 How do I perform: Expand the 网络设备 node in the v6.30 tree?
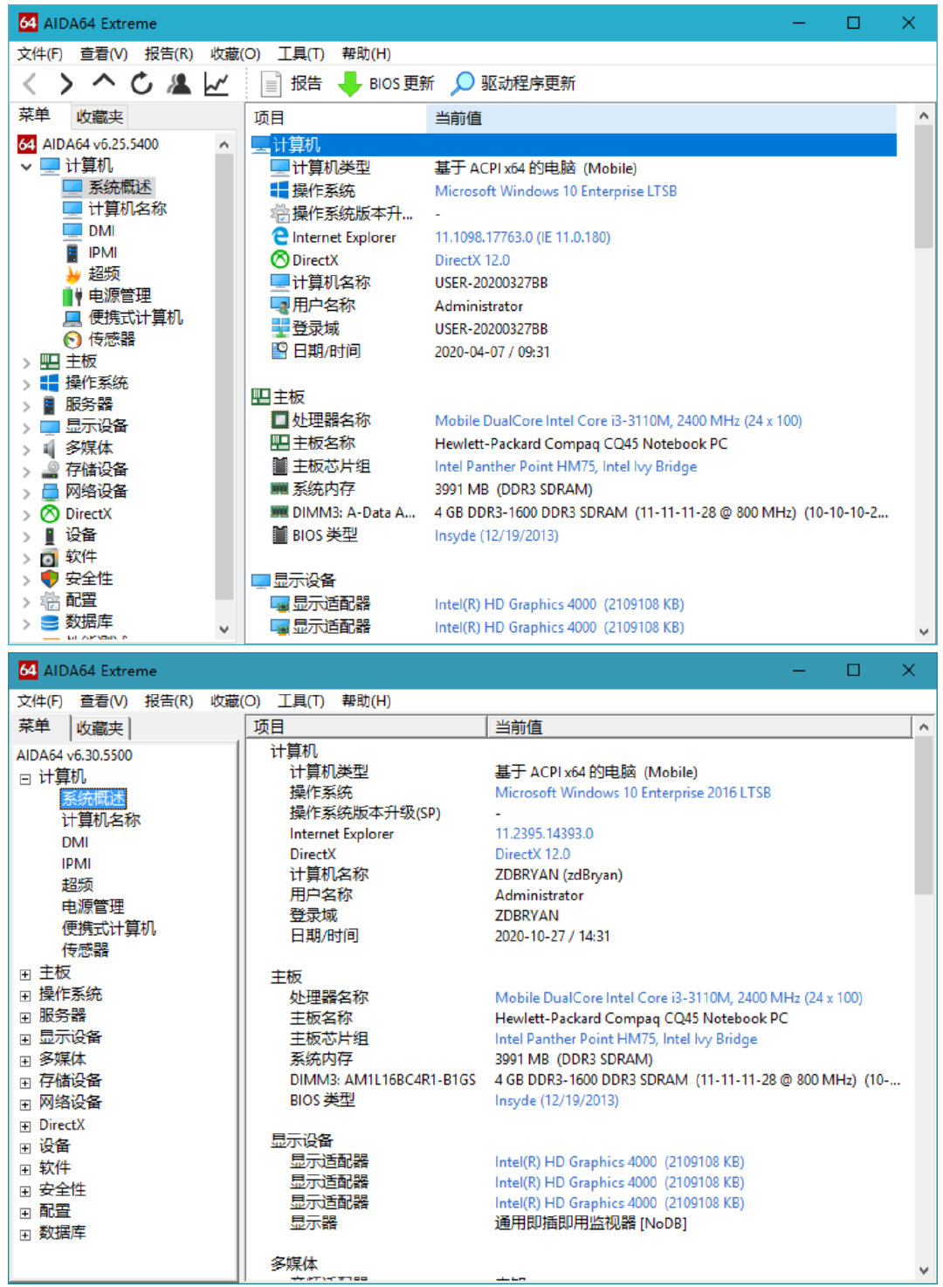click(25, 1104)
